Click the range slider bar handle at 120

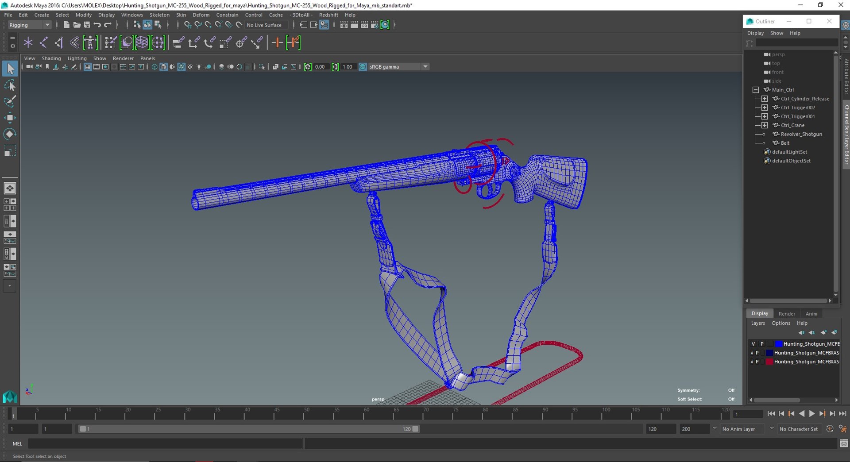[x=415, y=429]
